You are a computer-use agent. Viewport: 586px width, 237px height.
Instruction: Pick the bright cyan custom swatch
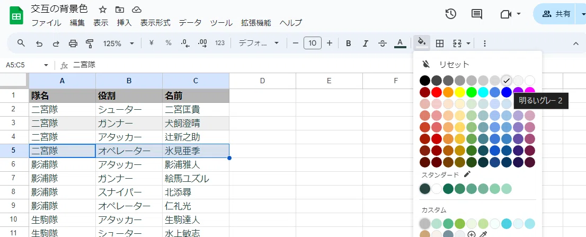coord(507,224)
